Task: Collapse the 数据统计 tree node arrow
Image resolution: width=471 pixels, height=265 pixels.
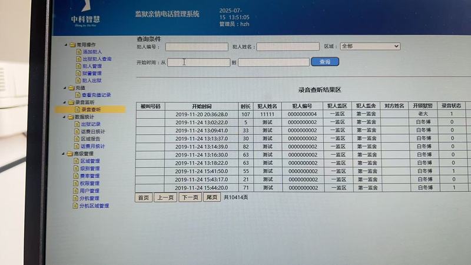Action: tap(64, 117)
